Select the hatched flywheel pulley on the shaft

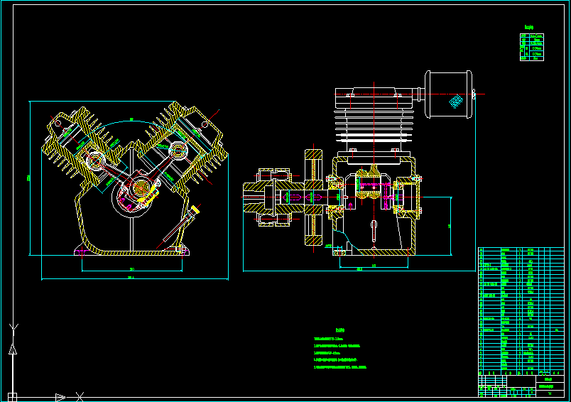point(313,197)
